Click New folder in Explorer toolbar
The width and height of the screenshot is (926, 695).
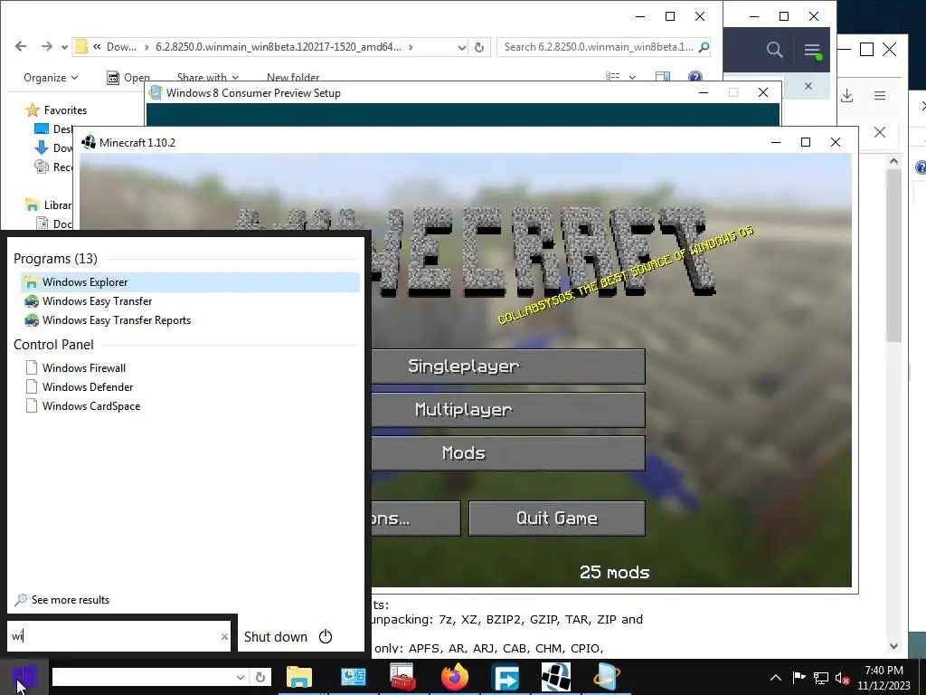293,78
